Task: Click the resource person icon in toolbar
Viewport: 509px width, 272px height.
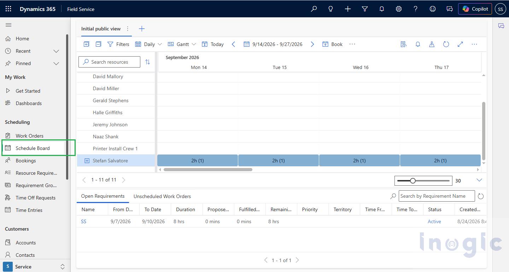Action: [432, 44]
